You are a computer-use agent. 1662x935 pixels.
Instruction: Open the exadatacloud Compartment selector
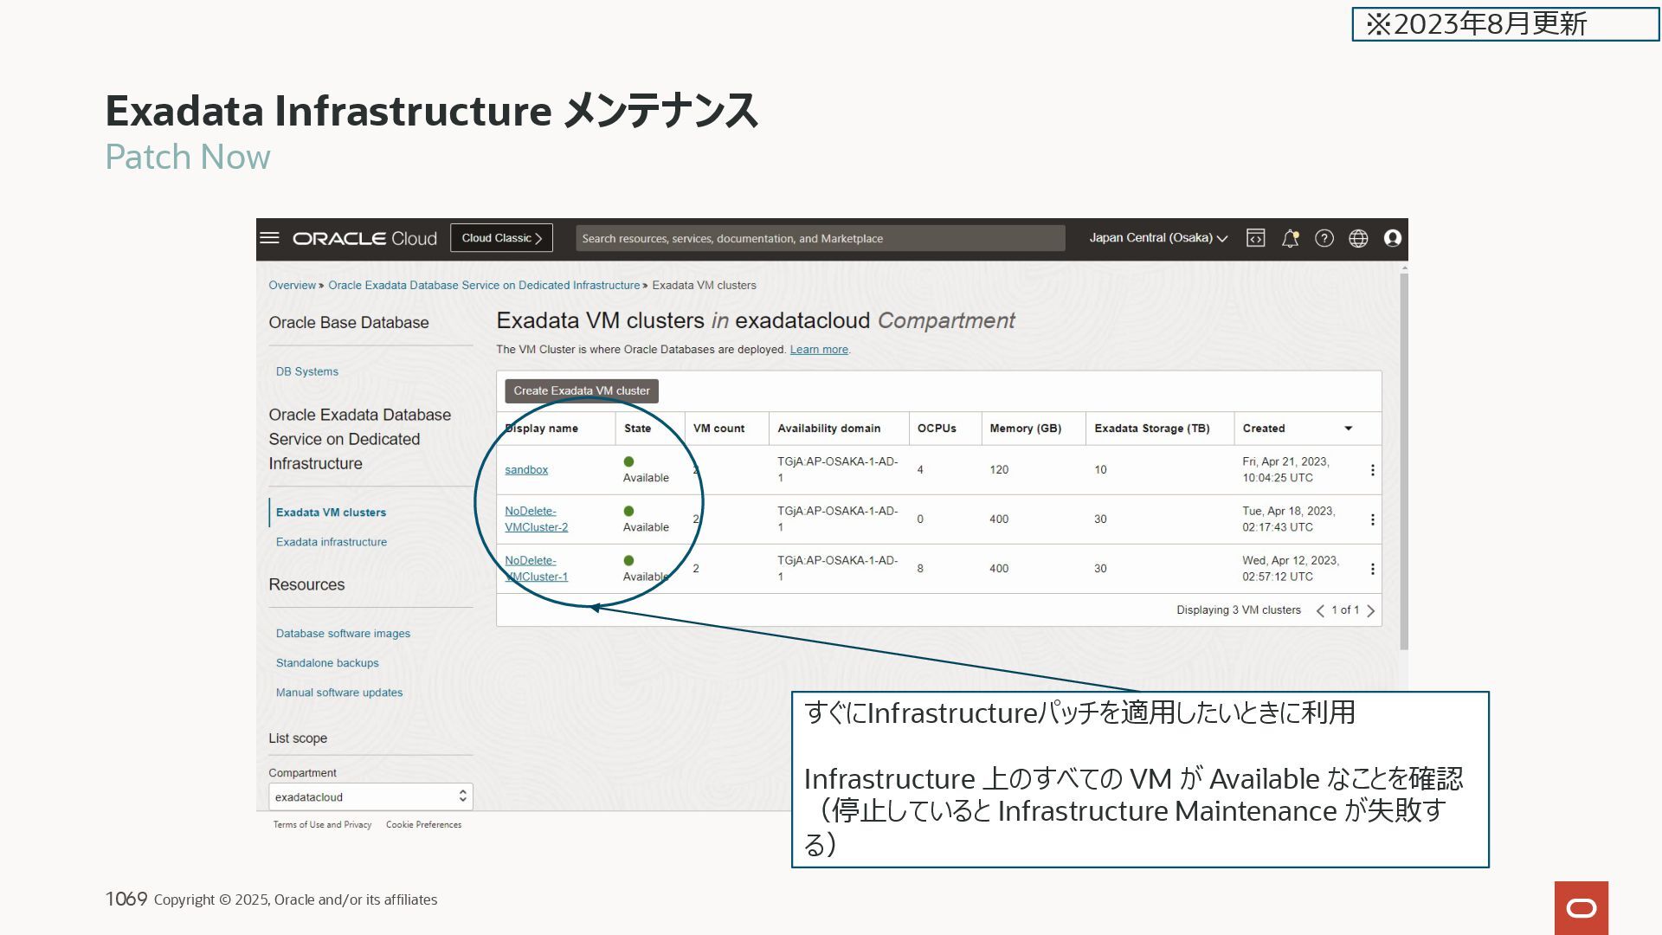(x=370, y=796)
